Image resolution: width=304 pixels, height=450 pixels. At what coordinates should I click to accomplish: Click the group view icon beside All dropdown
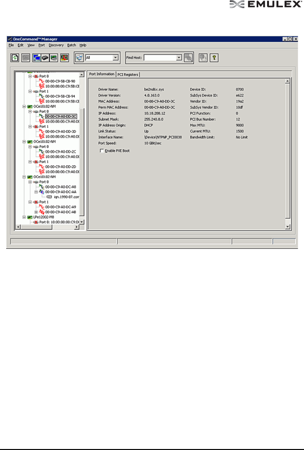coord(79,58)
